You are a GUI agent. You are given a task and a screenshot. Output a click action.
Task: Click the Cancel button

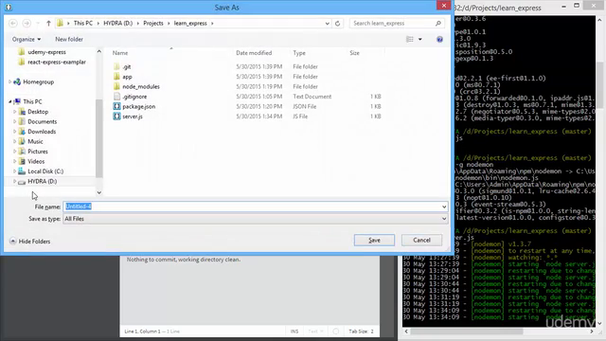tap(421, 240)
